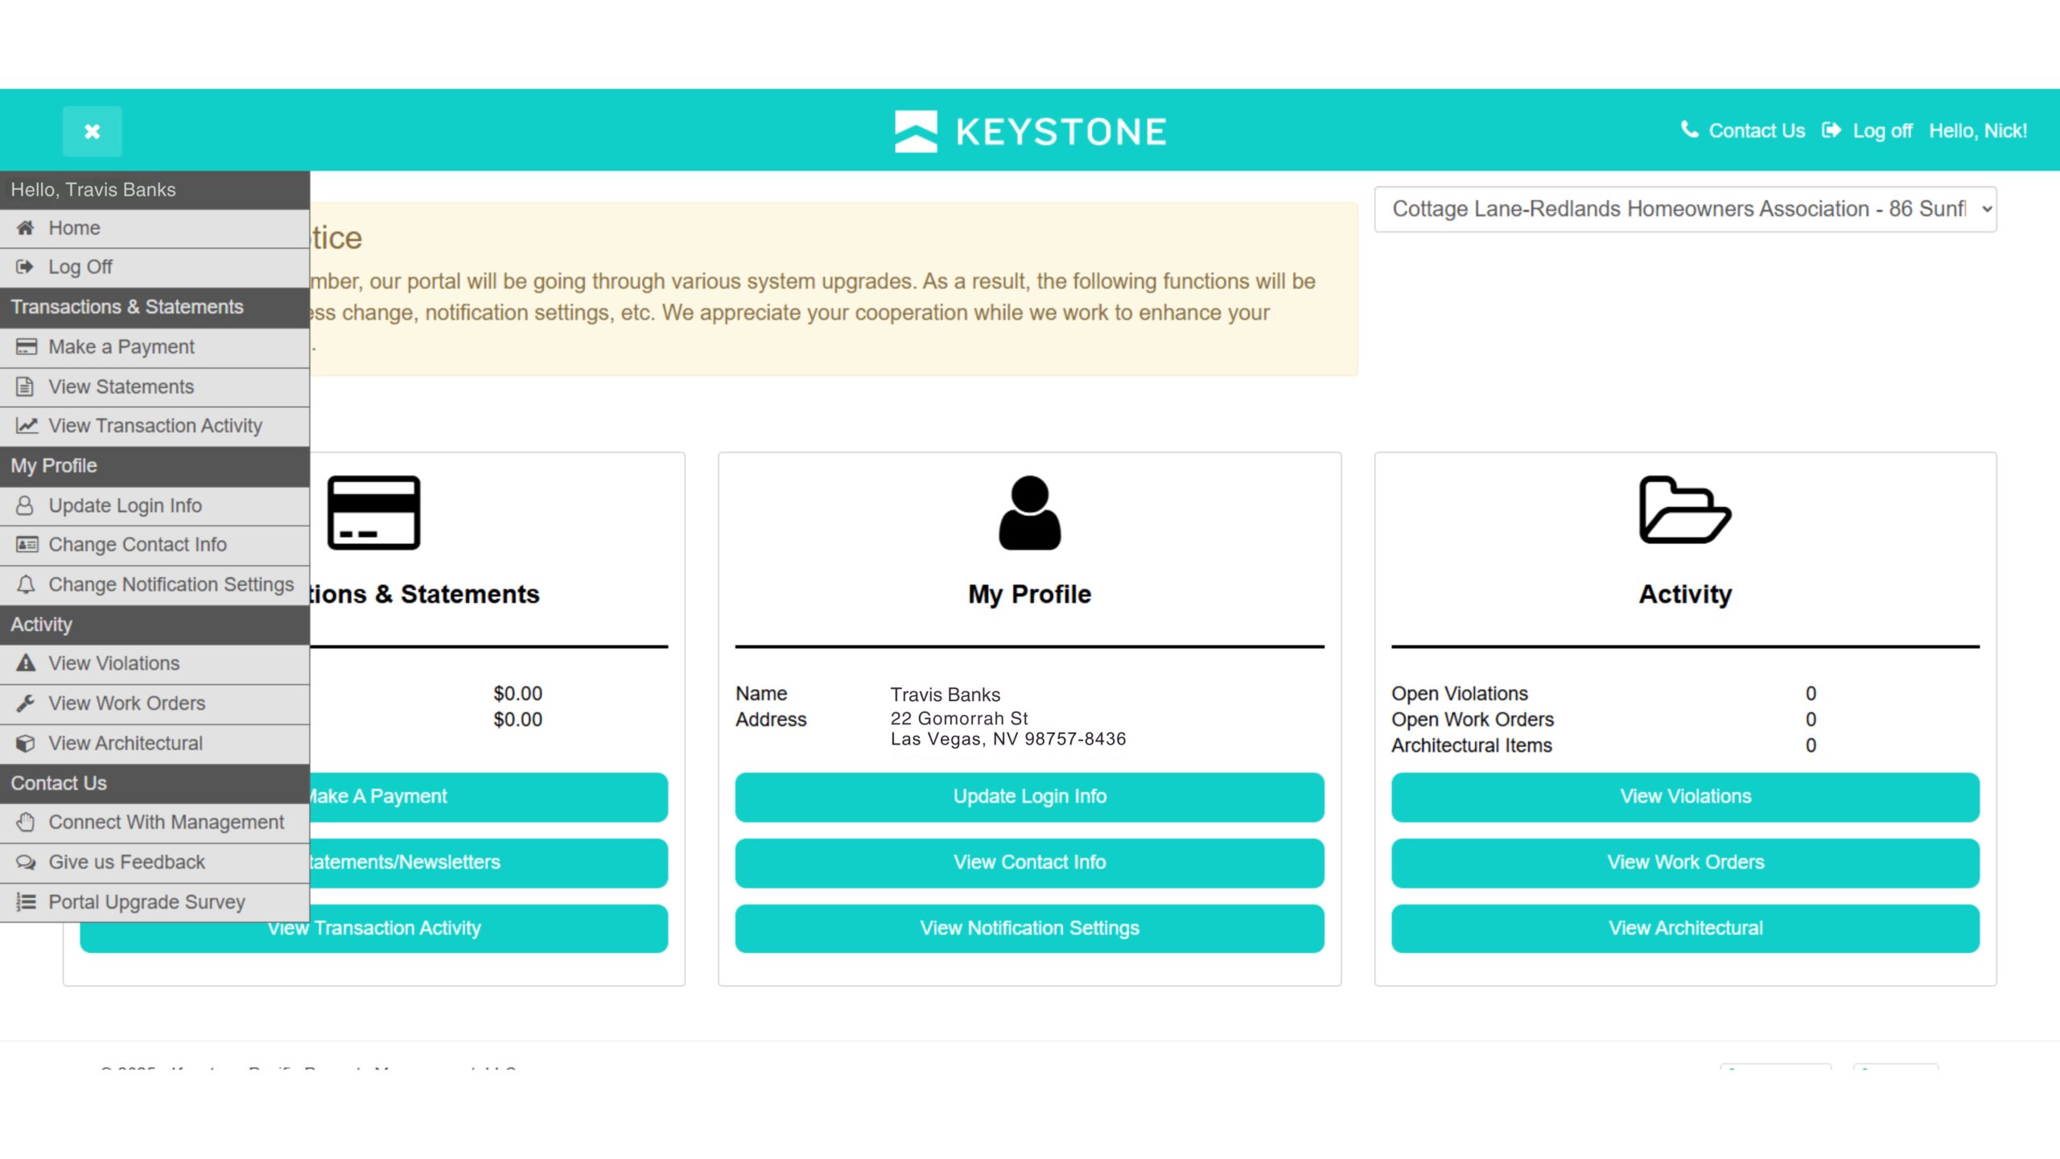This screenshot has width=2060, height=1159.
Task: Click the bell icon beside Change Notification Settings
Action: tap(26, 584)
